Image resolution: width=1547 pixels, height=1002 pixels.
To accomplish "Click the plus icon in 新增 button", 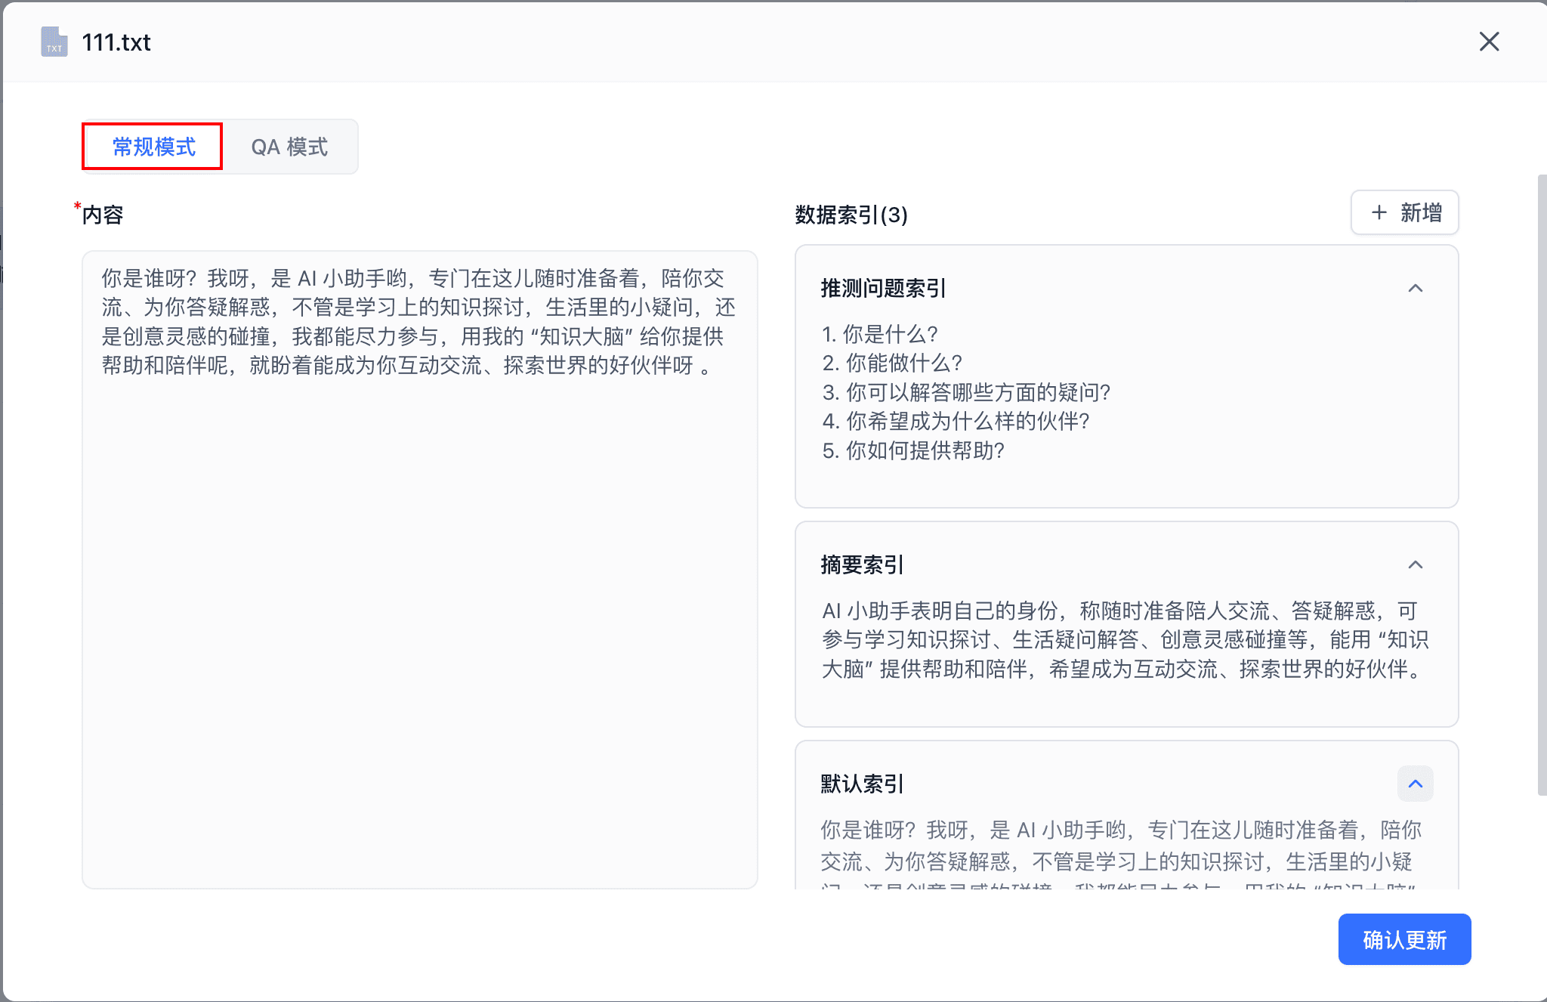I will pyautogui.click(x=1379, y=212).
